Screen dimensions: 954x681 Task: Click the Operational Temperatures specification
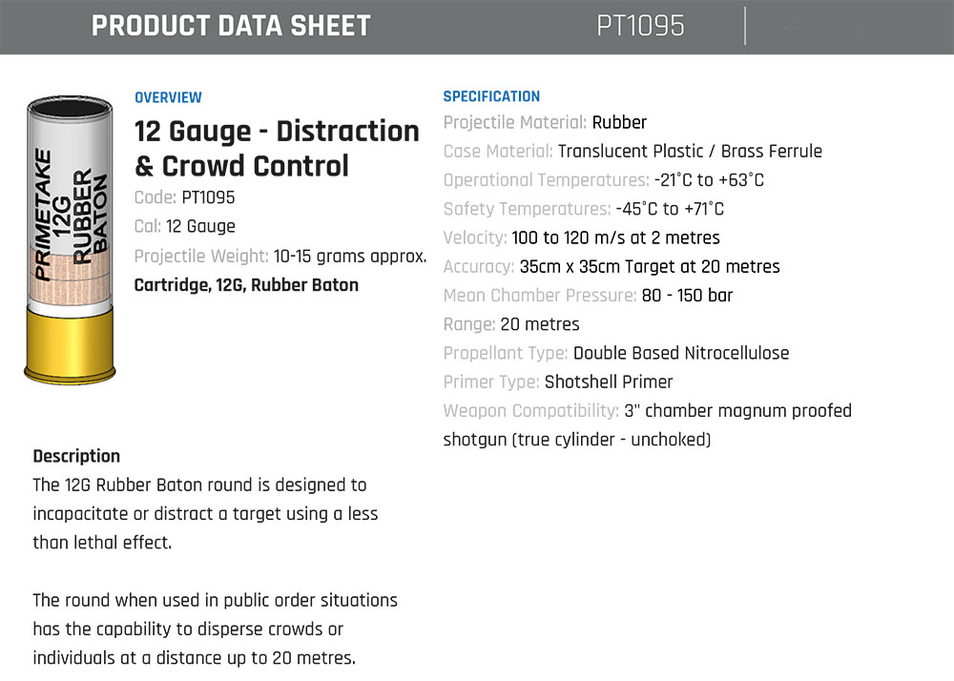pos(604,180)
